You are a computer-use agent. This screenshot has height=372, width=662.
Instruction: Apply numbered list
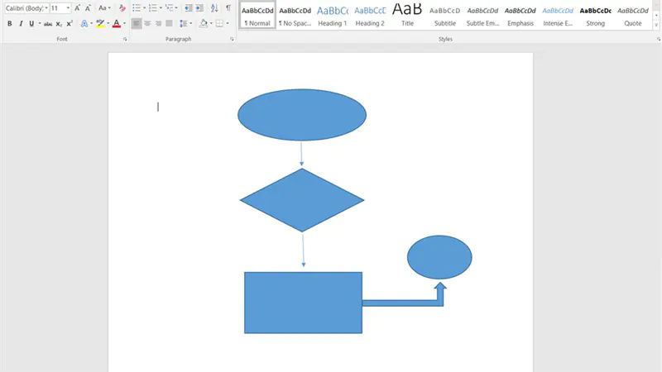[153, 8]
